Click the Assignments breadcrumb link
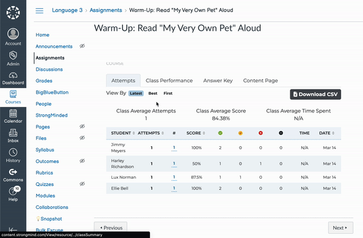Viewport: 363px width, 238px height. click(106, 10)
